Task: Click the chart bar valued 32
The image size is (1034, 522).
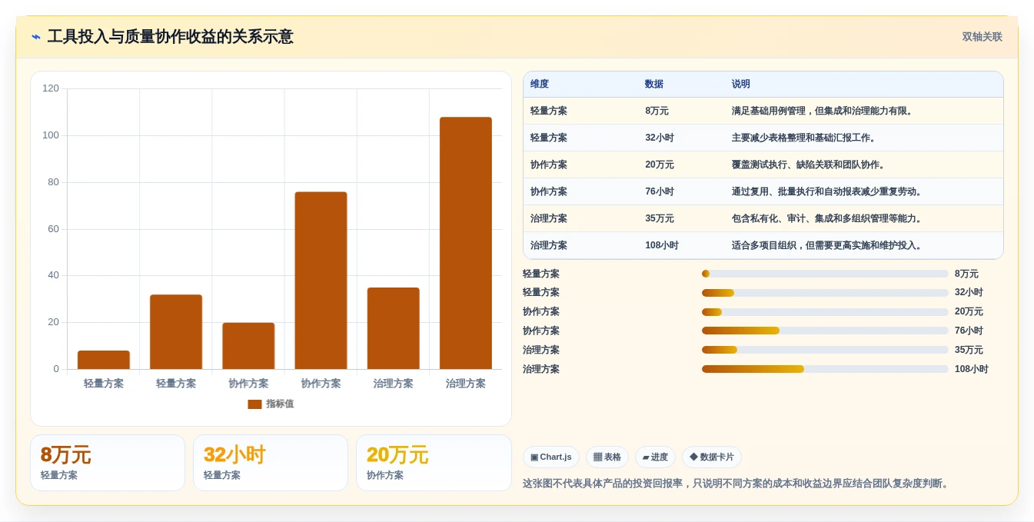Action: coord(176,332)
